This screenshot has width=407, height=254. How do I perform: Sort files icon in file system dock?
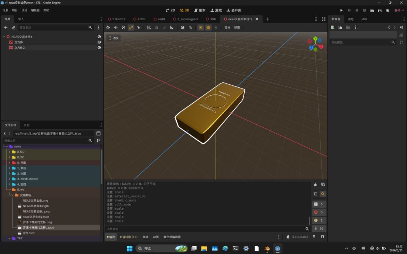[98, 140]
